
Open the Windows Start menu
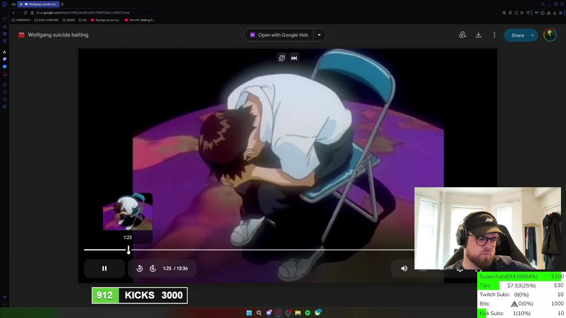click(249, 313)
